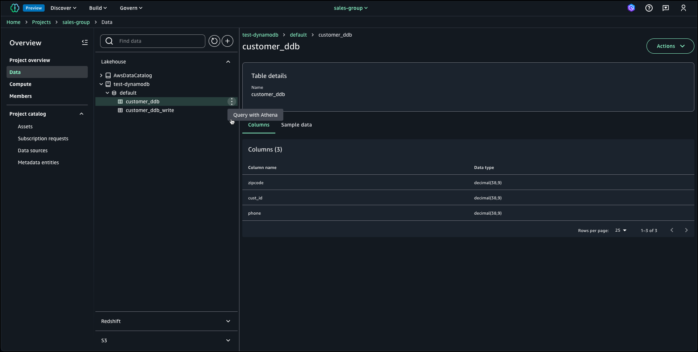This screenshot has height=352, width=698.
Task: Switch to the Columns tab
Action: click(259, 125)
